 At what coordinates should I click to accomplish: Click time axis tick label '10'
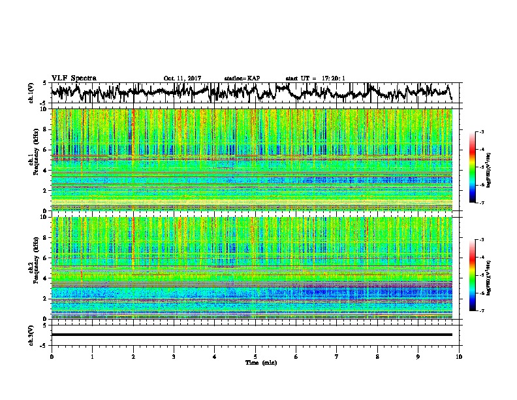tap(459, 357)
